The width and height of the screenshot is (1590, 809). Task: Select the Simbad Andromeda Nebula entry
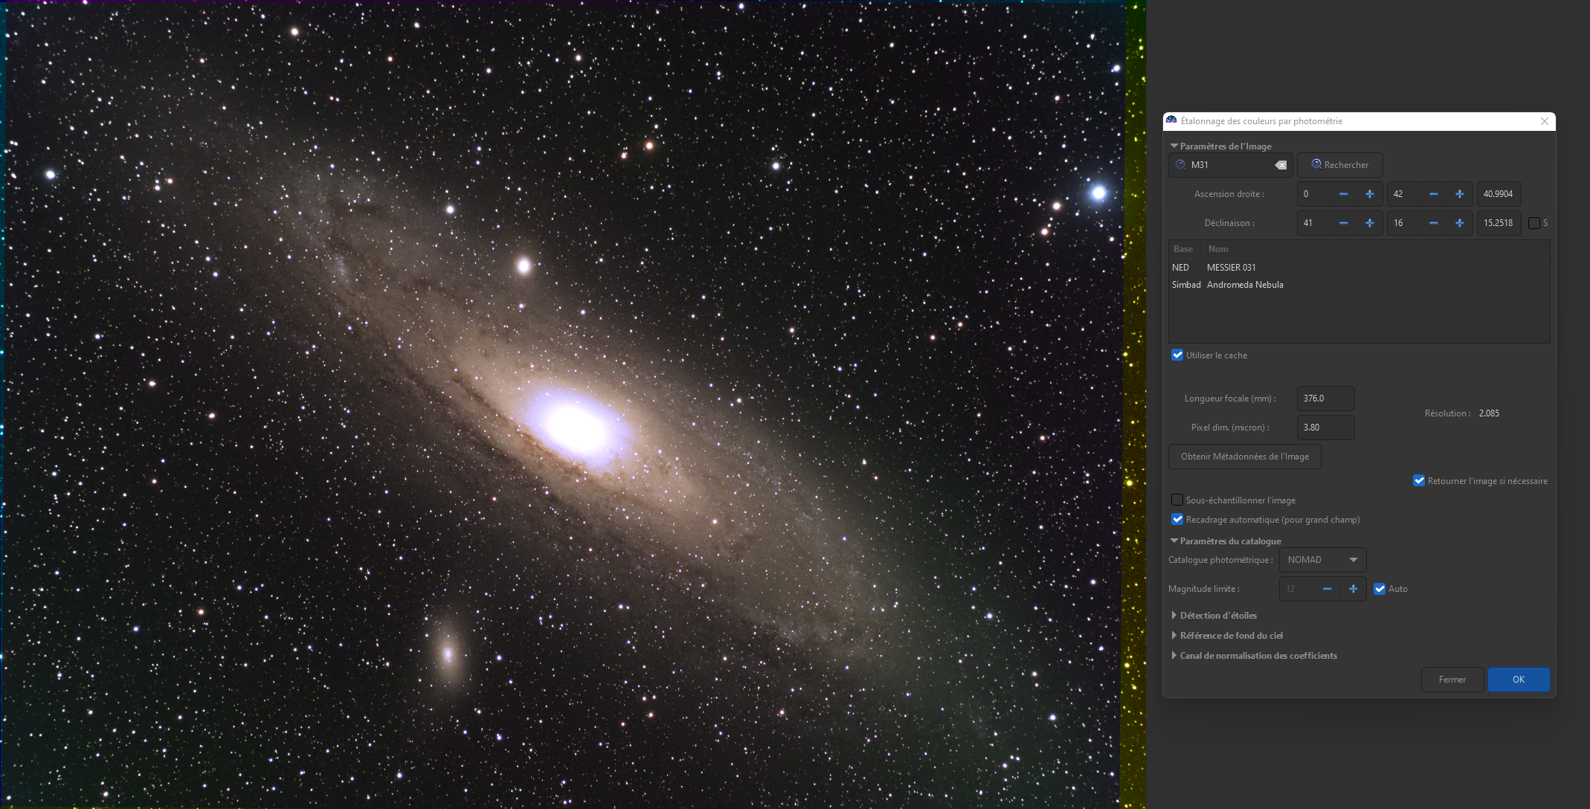(1244, 285)
